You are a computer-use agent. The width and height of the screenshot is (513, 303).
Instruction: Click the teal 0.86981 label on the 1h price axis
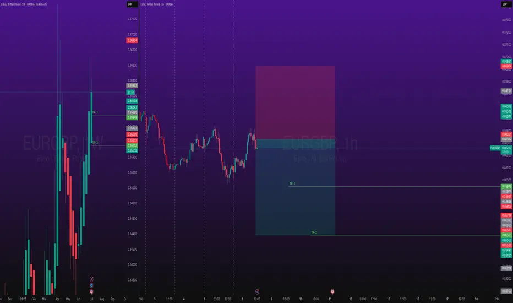pos(507,61)
